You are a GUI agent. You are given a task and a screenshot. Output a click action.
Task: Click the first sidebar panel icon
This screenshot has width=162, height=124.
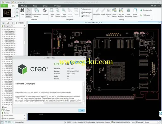coord(3,23)
